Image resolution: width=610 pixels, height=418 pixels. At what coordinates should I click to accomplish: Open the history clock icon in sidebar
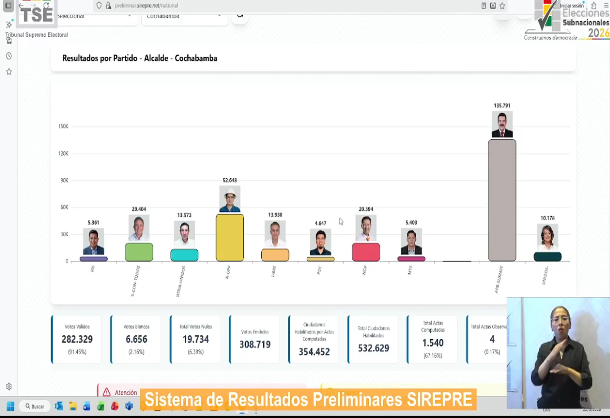click(9, 56)
